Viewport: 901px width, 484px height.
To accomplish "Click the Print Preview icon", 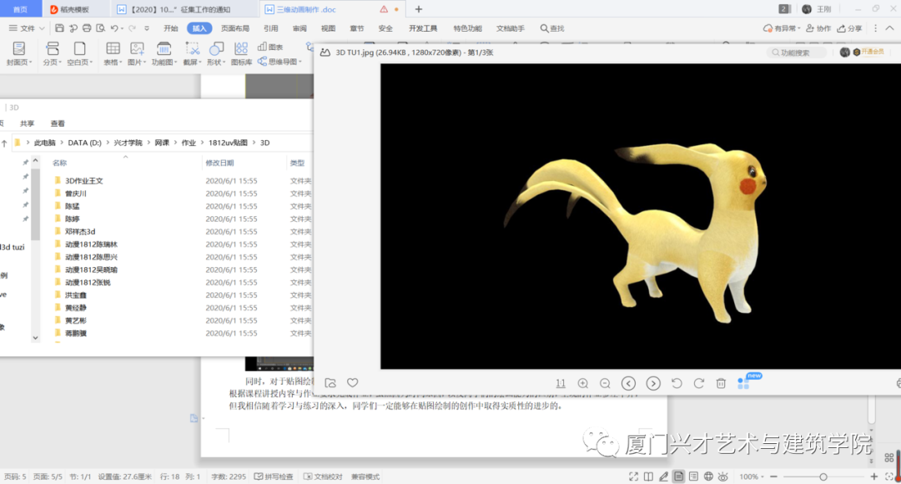I will (101, 28).
